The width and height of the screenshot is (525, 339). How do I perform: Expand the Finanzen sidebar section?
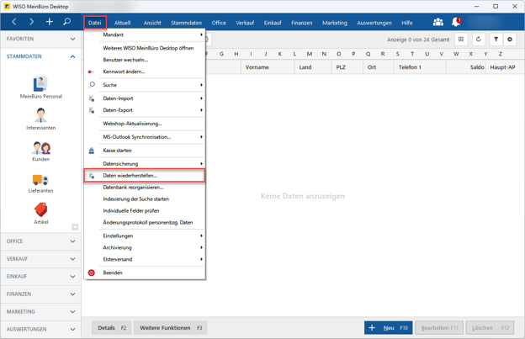[x=40, y=294]
